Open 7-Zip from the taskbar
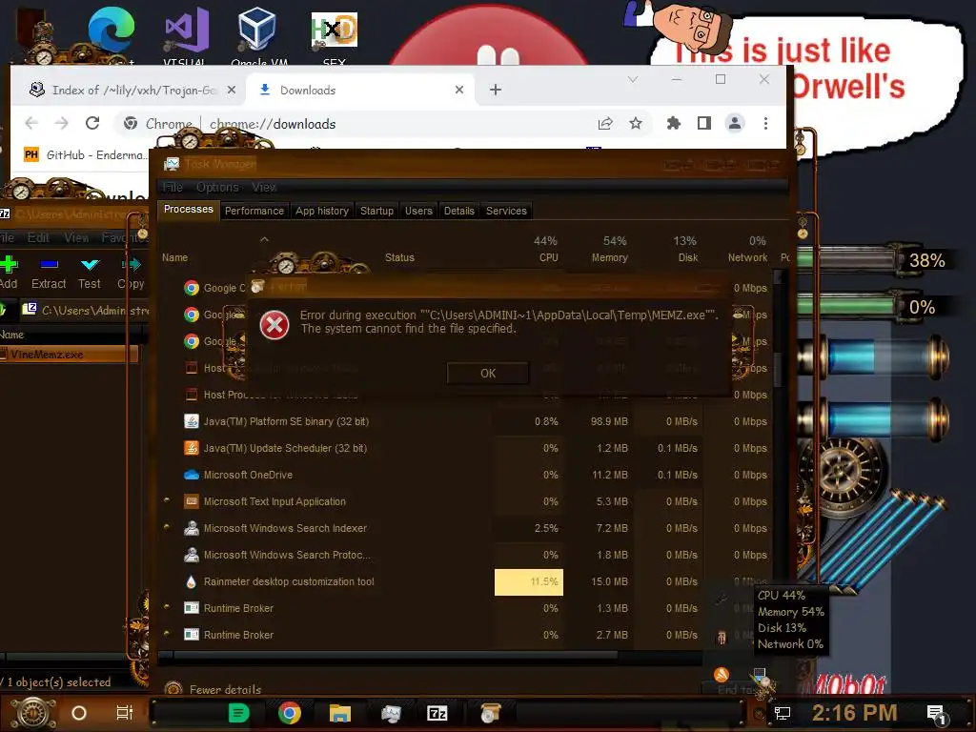The height and width of the screenshot is (732, 976). coord(437,713)
